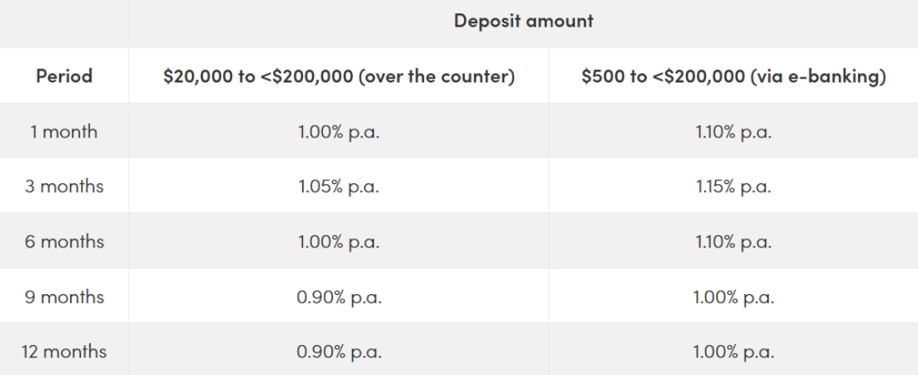Click the 6 months e-banking rate
This screenshot has height=375, width=918.
point(731,241)
